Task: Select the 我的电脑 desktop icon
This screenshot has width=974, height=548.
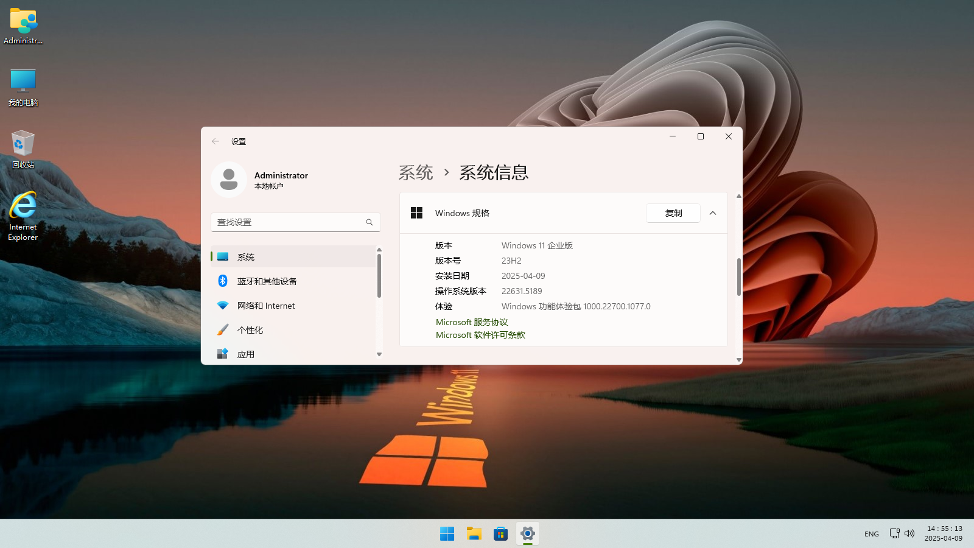Action: [x=23, y=87]
